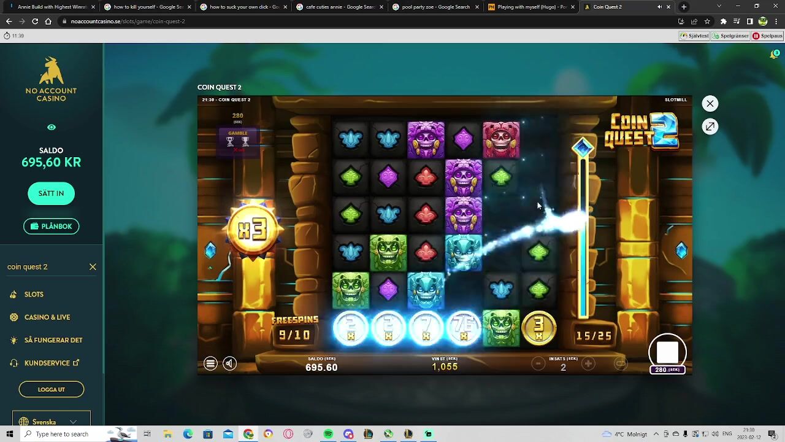Expand the game to fullscreen
Screen dimensions: 785x442
[x=710, y=126]
